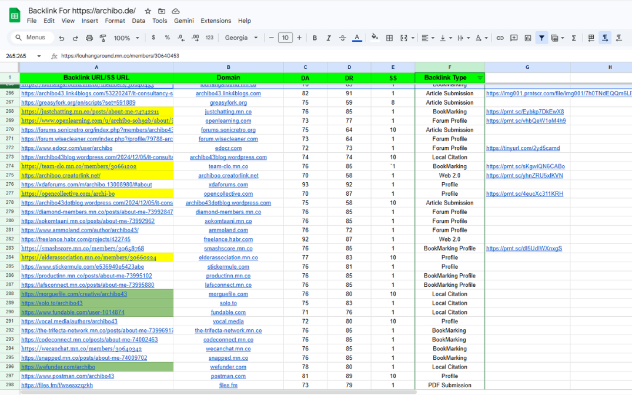
Task: Open the Extensions menu
Action: [x=216, y=21]
